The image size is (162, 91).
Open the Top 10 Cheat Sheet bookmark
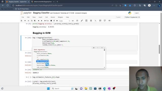(x=22, y=9)
